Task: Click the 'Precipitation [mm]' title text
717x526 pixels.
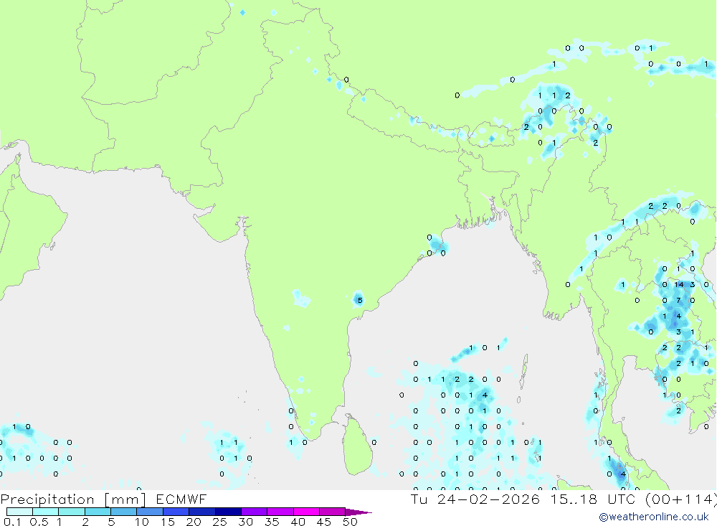Action: [72, 499]
